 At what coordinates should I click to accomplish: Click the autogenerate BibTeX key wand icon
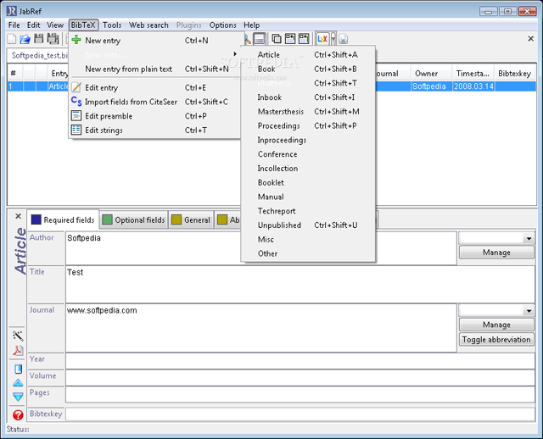point(18,336)
